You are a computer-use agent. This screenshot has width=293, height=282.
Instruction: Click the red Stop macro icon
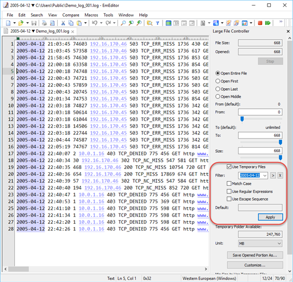coord(260,23)
